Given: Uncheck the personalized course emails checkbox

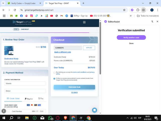Looking at the screenshot, I should (x=54, y=79).
